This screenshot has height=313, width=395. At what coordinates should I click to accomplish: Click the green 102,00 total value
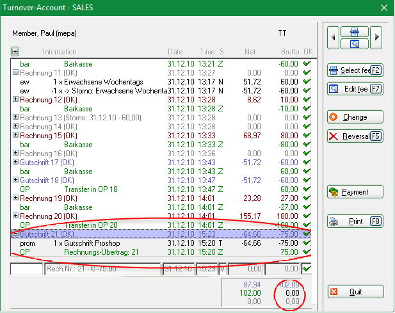point(250,293)
